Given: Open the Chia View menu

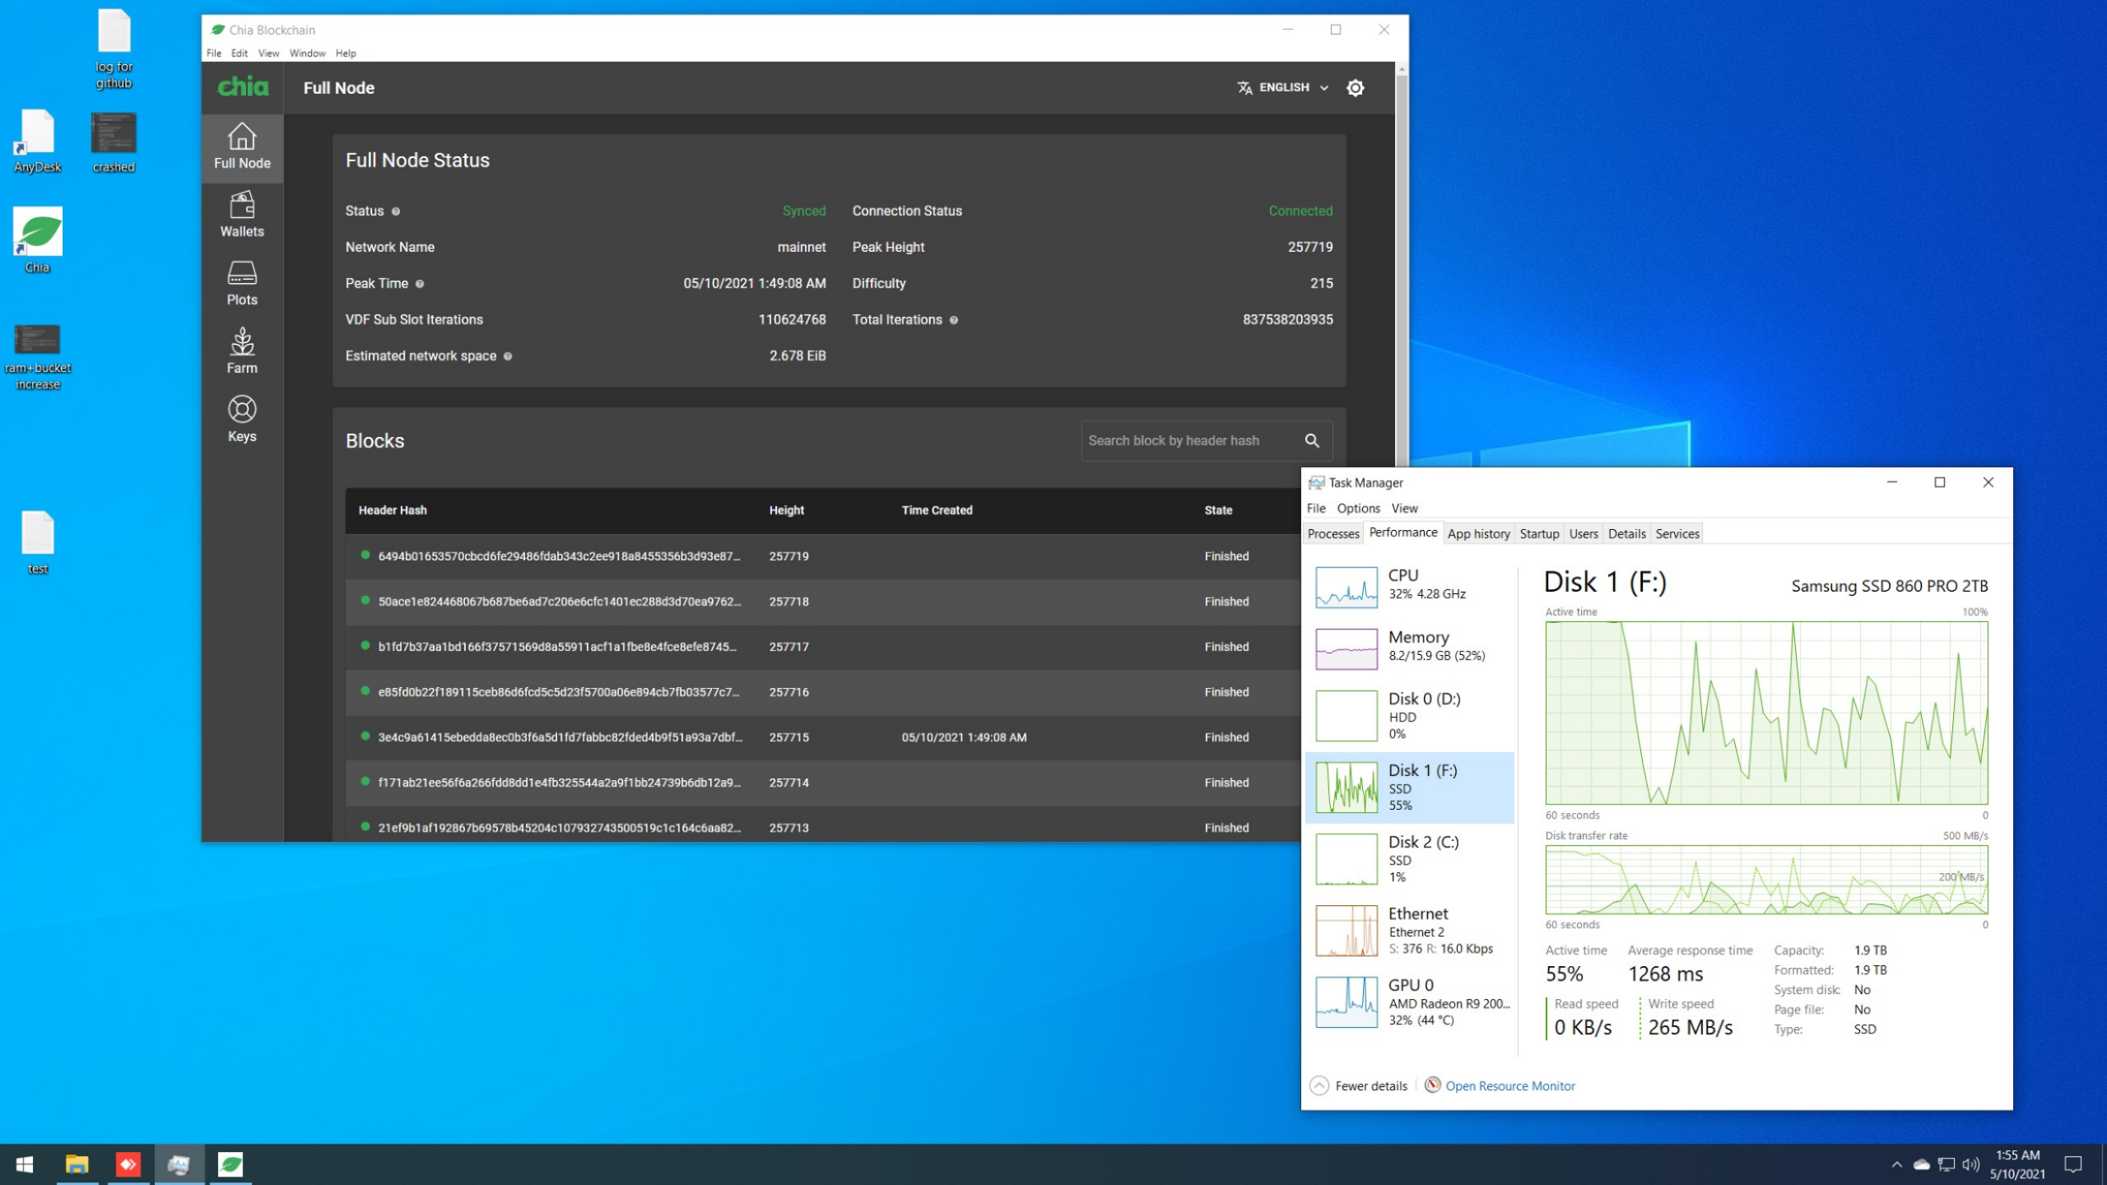Looking at the screenshot, I should coord(268,53).
